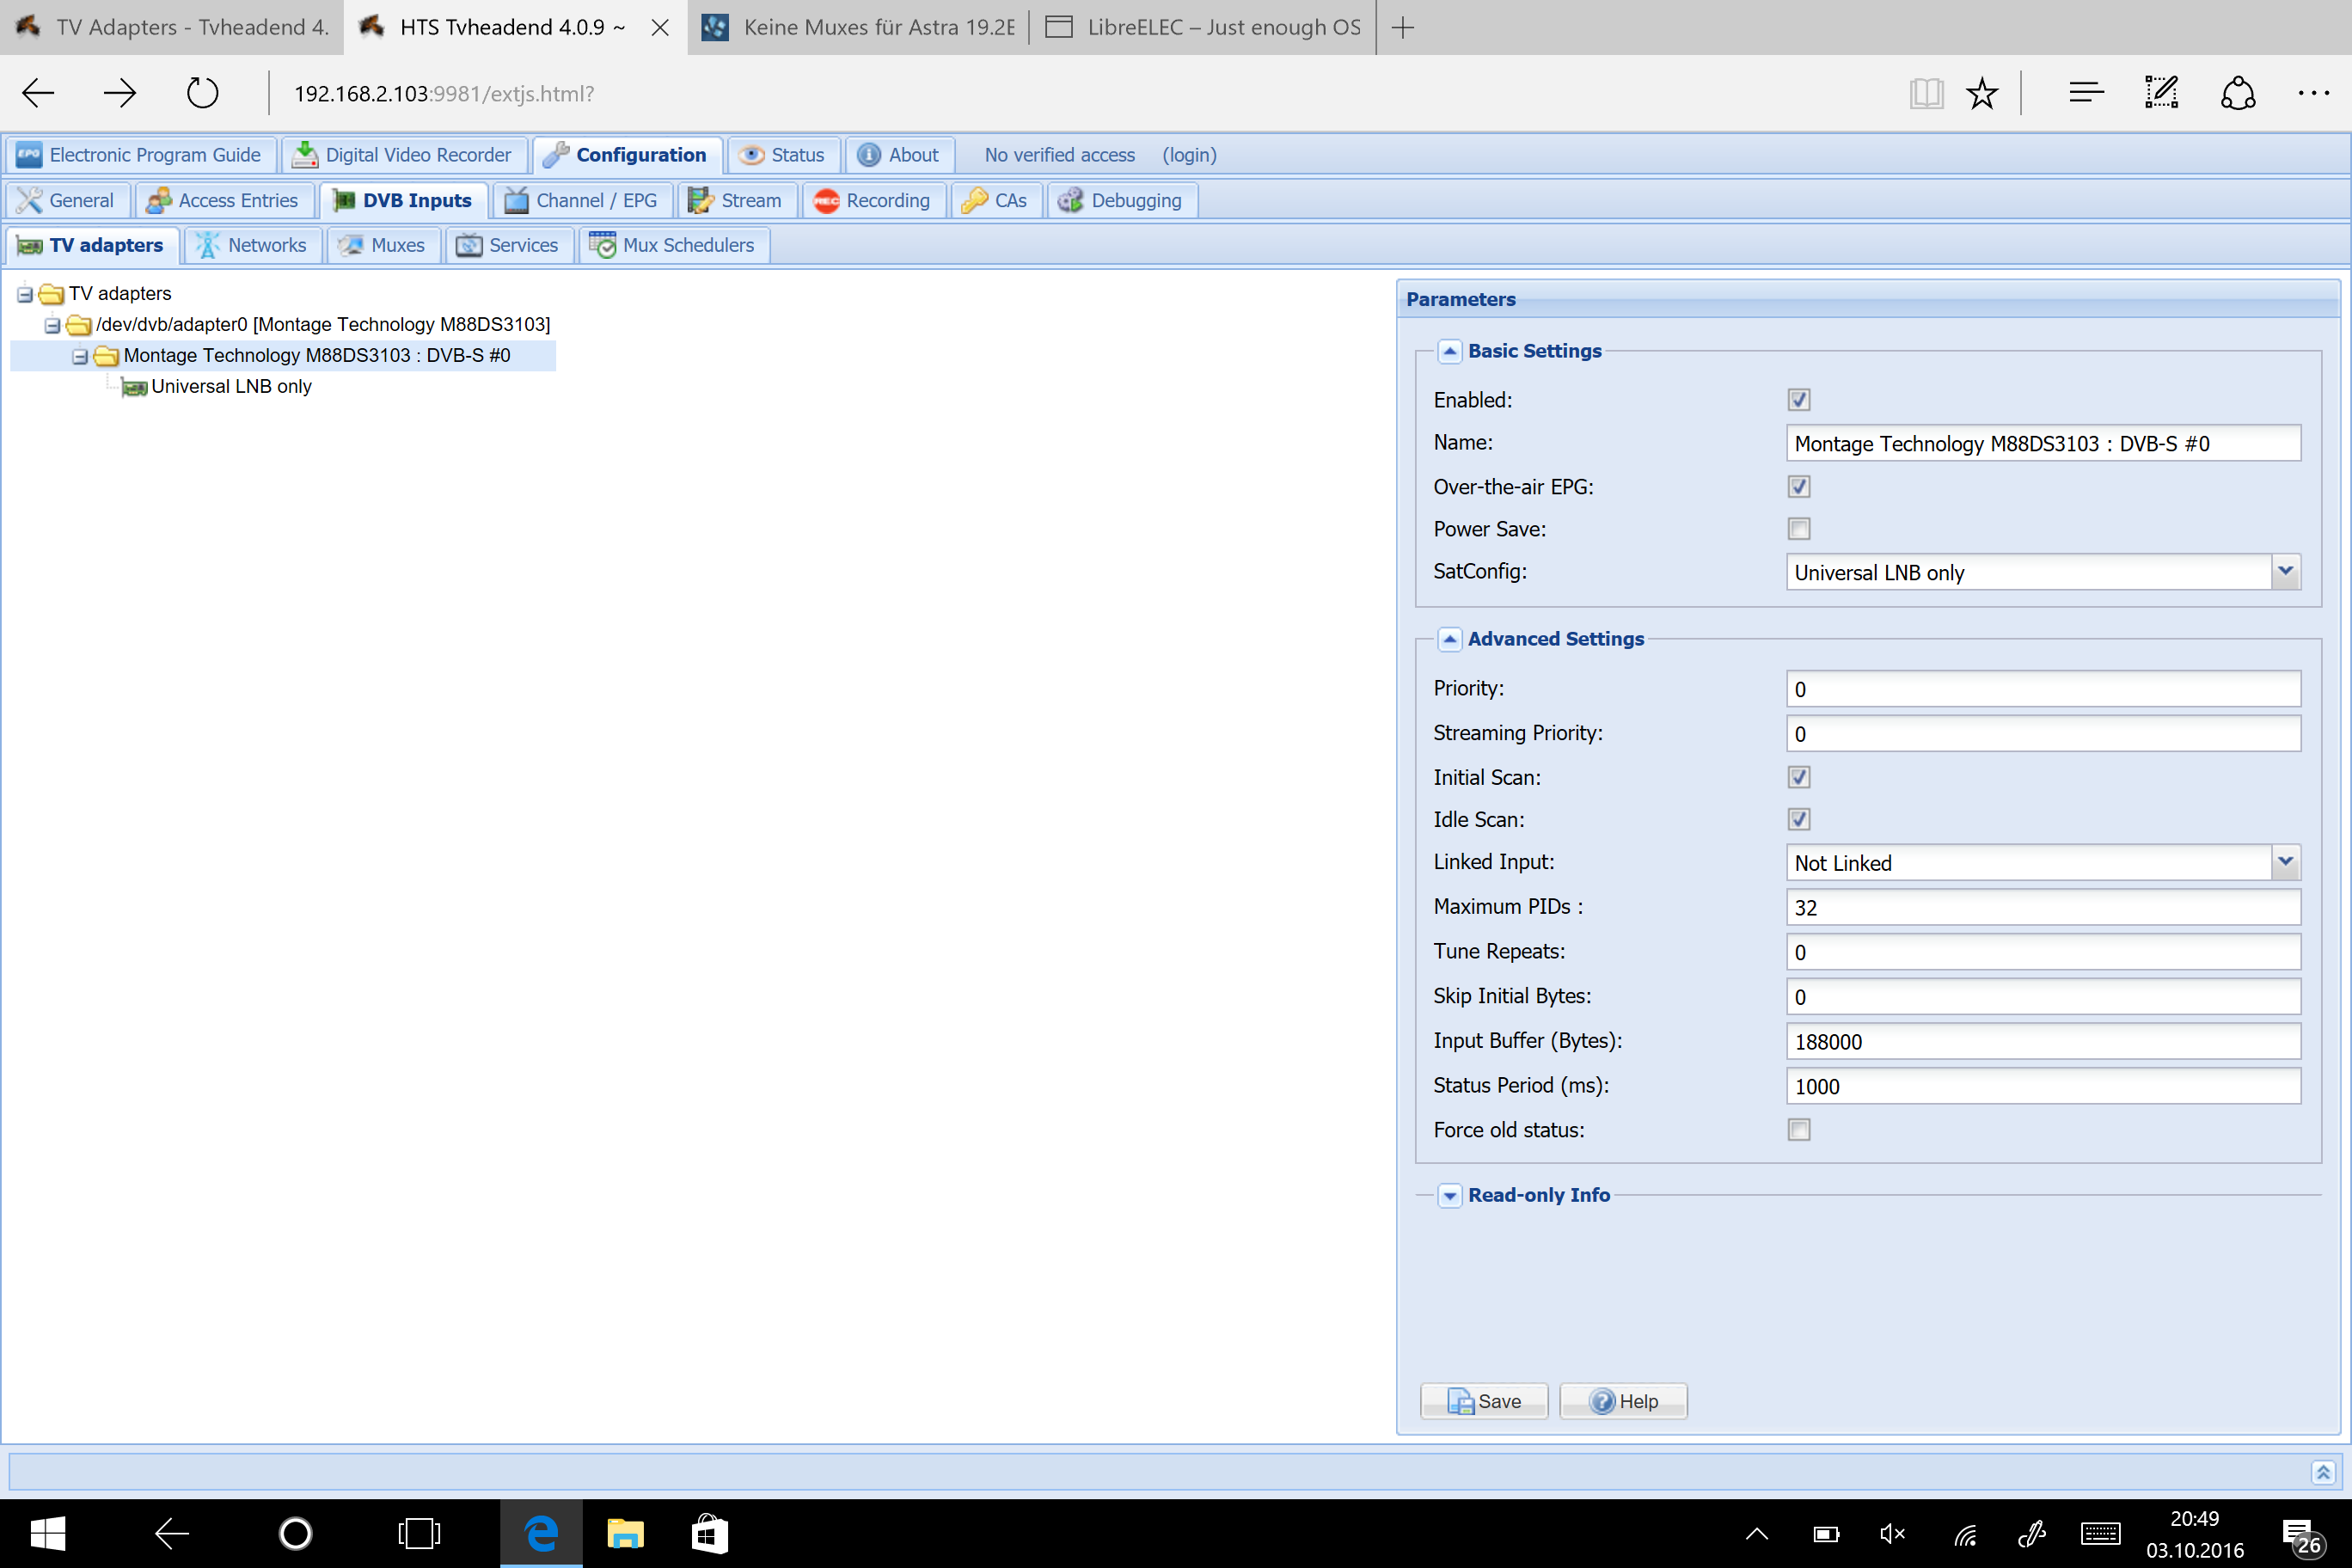The width and height of the screenshot is (2352, 1568).
Task: Click the Skip Initial Bytes field
Action: (2043, 997)
